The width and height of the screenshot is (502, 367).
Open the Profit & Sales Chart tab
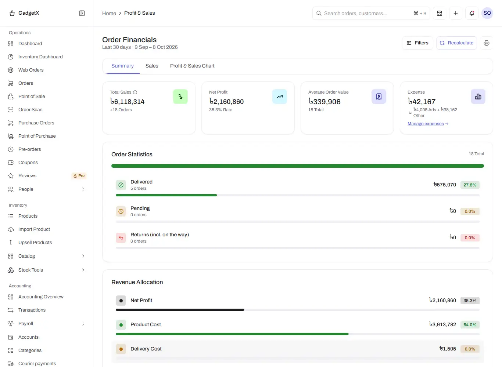pos(192,66)
